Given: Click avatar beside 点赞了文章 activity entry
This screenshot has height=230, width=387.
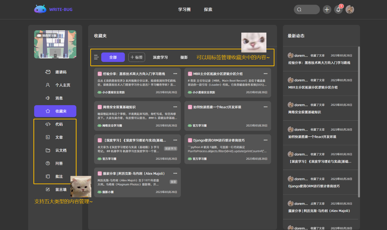Looking at the screenshot, I should (291, 204).
